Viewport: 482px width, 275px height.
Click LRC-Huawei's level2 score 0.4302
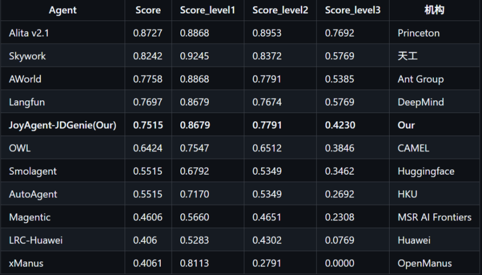click(x=267, y=240)
